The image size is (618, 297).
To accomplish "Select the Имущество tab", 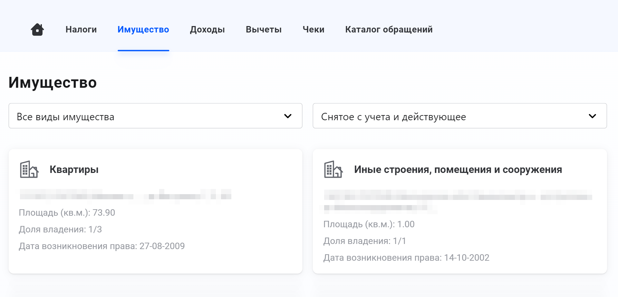I will (x=143, y=30).
